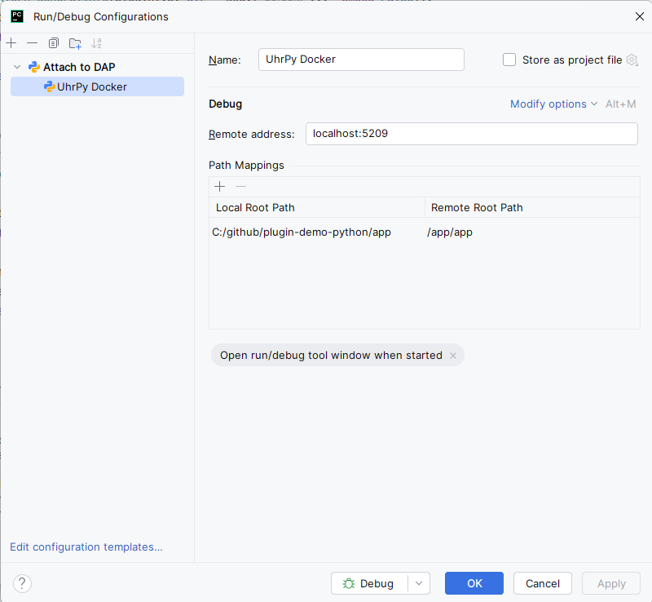Remove the Open run/debug tool window option
This screenshot has height=602, width=652.
coord(453,356)
